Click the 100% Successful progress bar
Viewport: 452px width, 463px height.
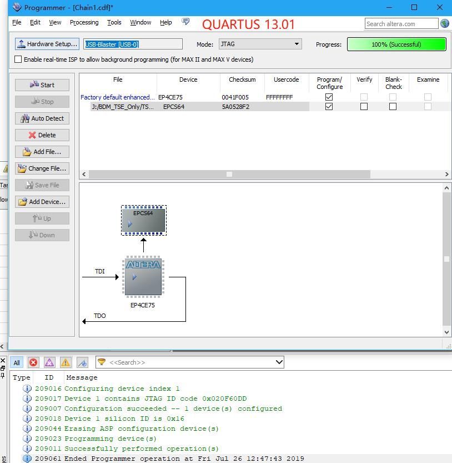click(x=396, y=44)
